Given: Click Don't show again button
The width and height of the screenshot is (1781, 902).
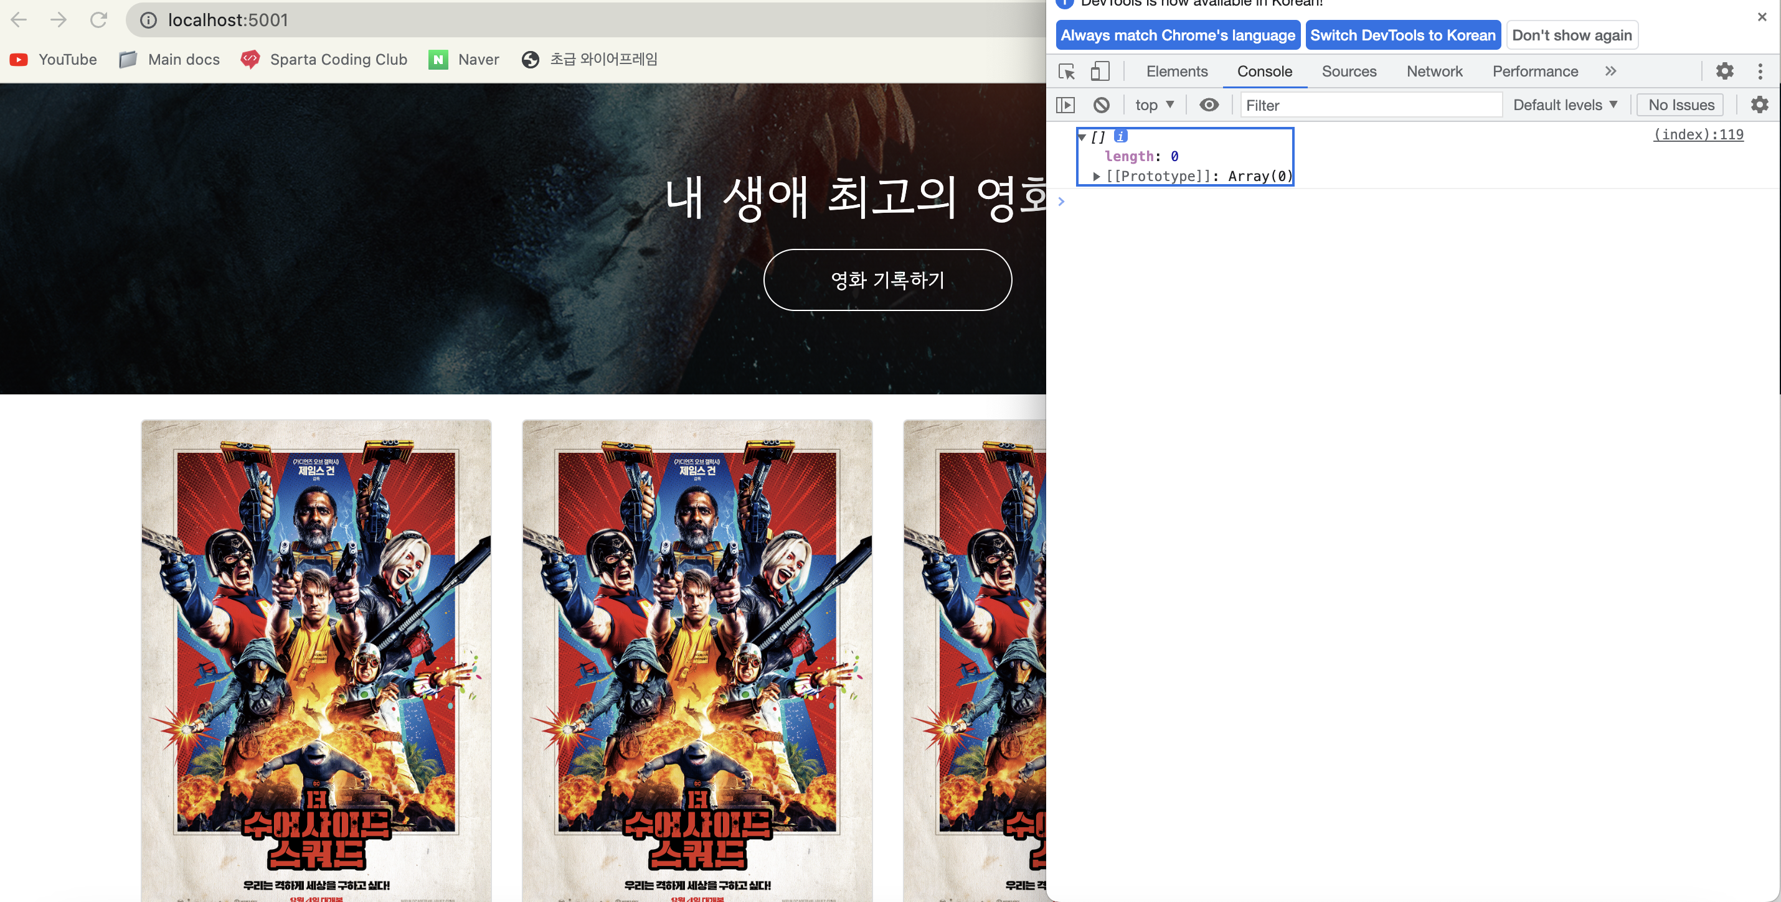Looking at the screenshot, I should pos(1572,35).
